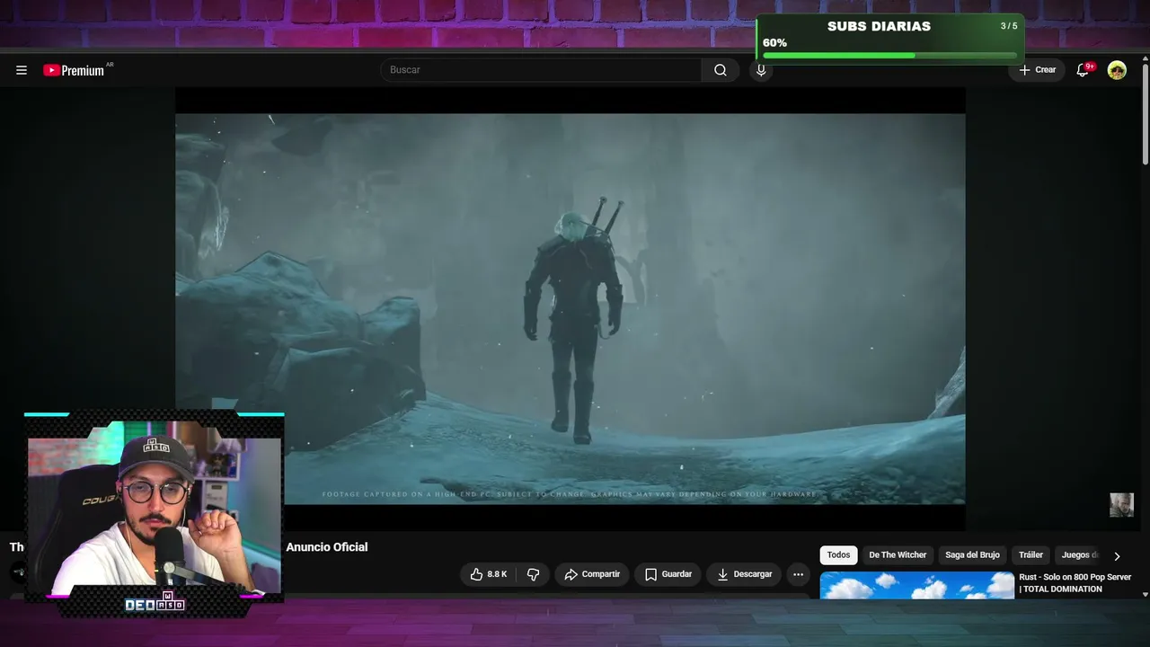
Task: Click the scrollbar down arrow
Action: pyautogui.click(x=1146, y=594)
